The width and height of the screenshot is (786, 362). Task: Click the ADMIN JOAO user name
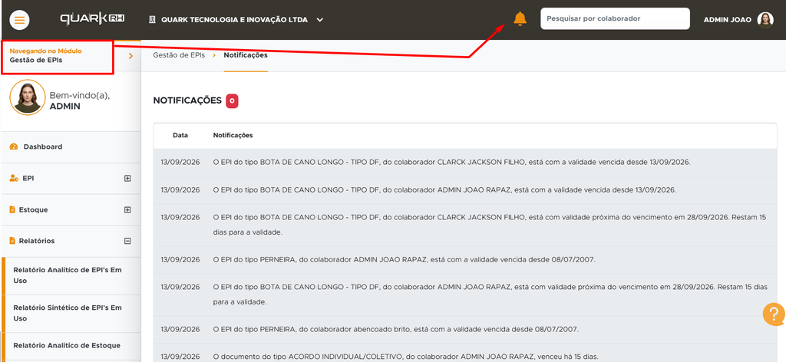tap(728, 19)
